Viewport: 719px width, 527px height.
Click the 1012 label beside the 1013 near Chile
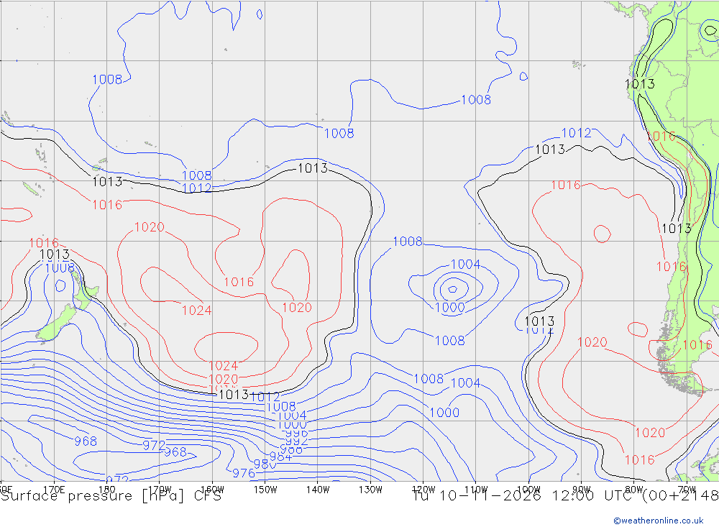pos(539,330)
